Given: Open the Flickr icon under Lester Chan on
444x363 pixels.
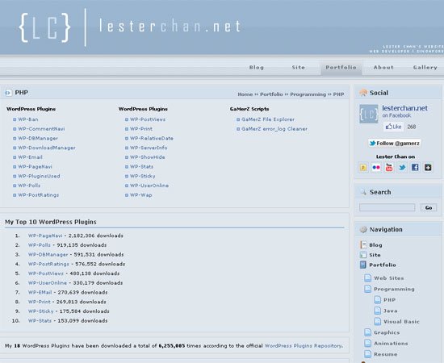Looking at the screenshot, I should tap(376, 168).
